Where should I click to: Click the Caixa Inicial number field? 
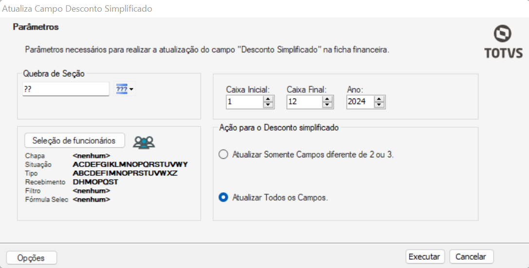tap(244, 101)
